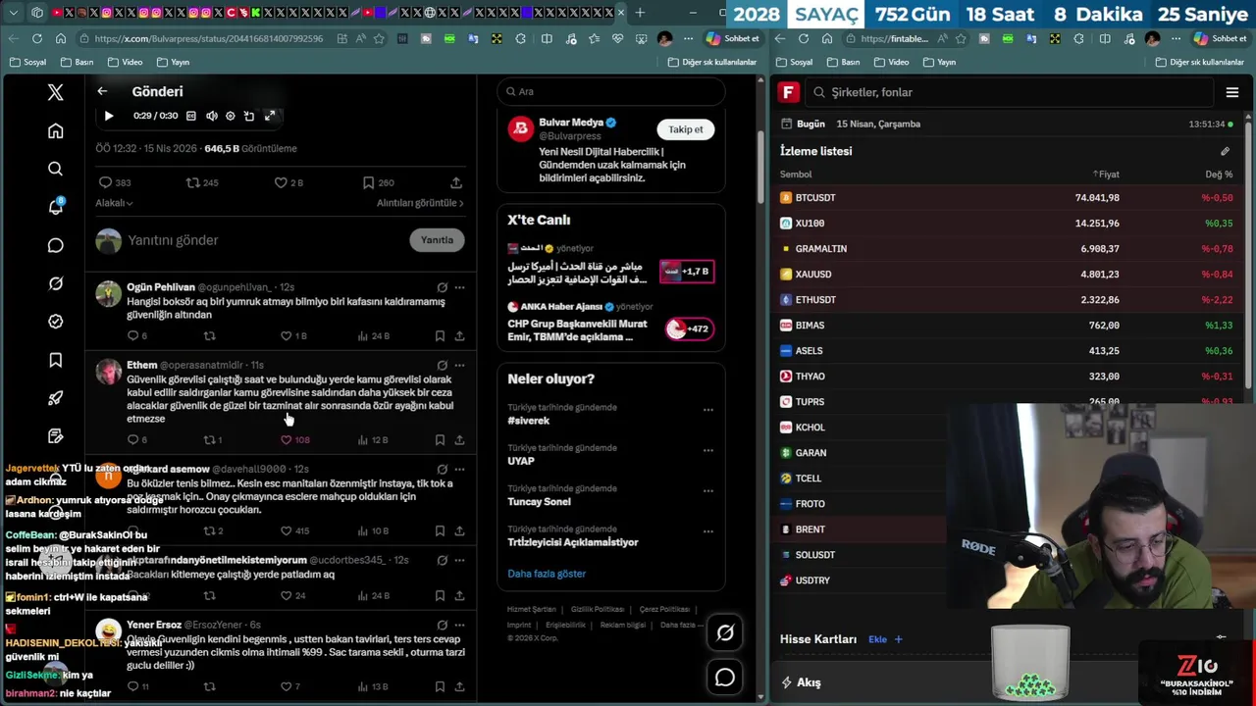Click the Şirketler, fonlar search field

[1010, 92]
